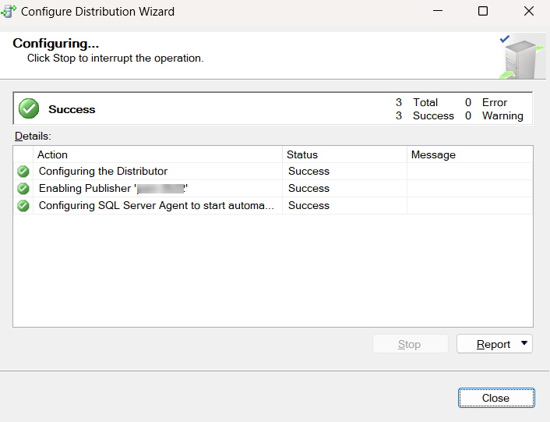Screen dimensions: 550x422
Task: Select the Configuring the Distributor row
Action: [x=103, y=172]
